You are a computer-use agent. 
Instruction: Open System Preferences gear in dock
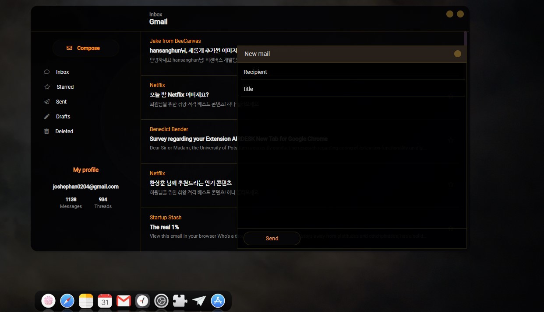click(161, 301)
